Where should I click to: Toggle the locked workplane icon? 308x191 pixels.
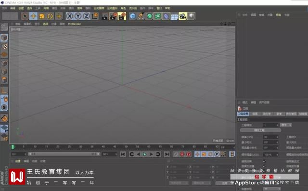coord(4,128)
